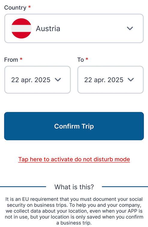Tap the activate do not disturb mode link
The height and width of the screenshot is (227, 148).
point(74,159)
